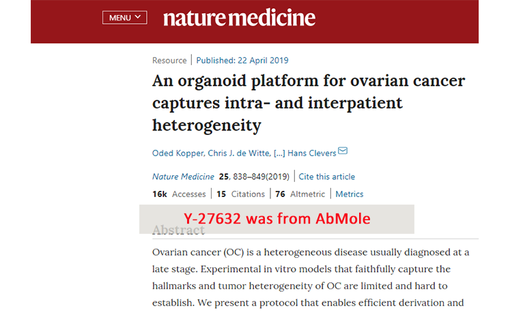Viewport: 510px width, 315px height.
Task: Click the 15 Citations counter
Action: (x=241, y=194)
